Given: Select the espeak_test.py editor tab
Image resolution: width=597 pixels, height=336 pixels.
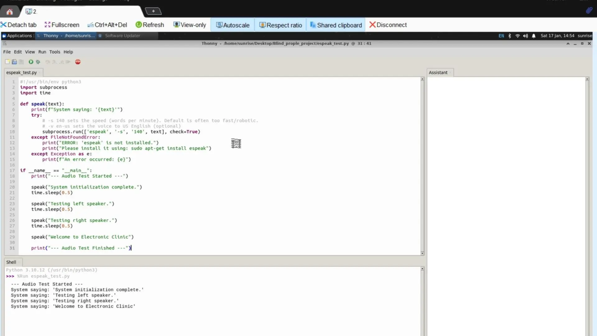Looking at the screenshot, I should pos(21,72).
